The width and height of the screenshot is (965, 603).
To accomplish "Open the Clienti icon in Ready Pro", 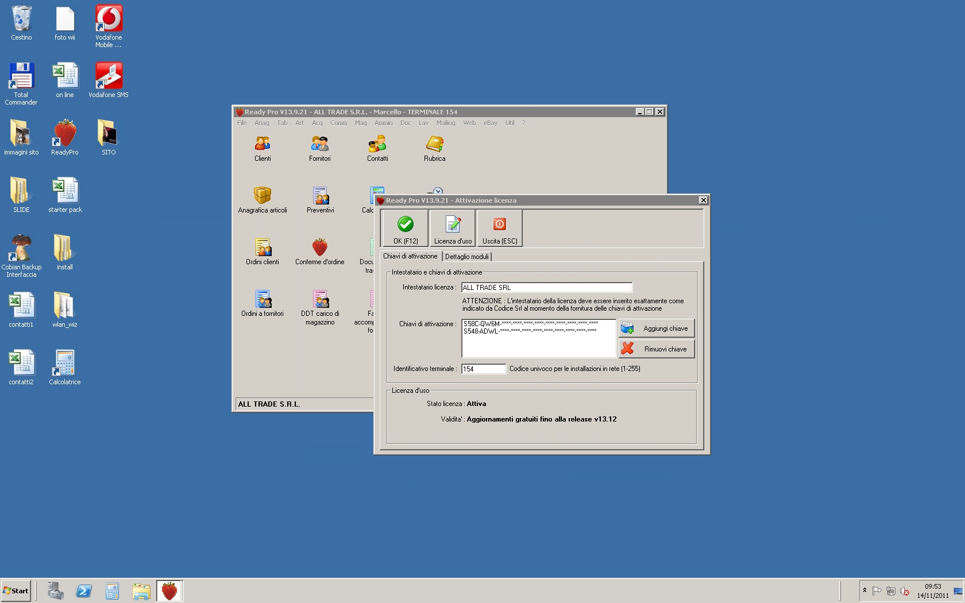I will [x=263, y=149].
